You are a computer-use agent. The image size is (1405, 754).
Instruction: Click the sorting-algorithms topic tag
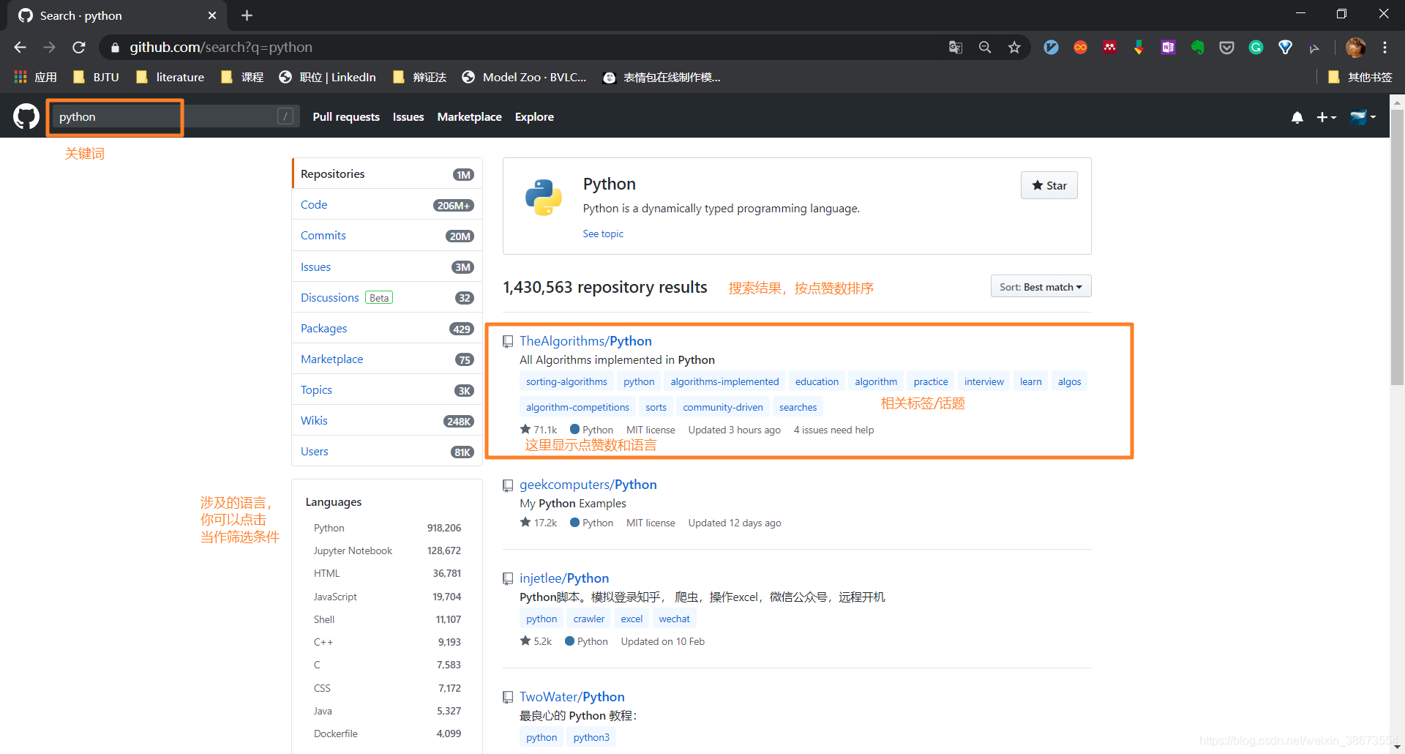pos(566,381)
